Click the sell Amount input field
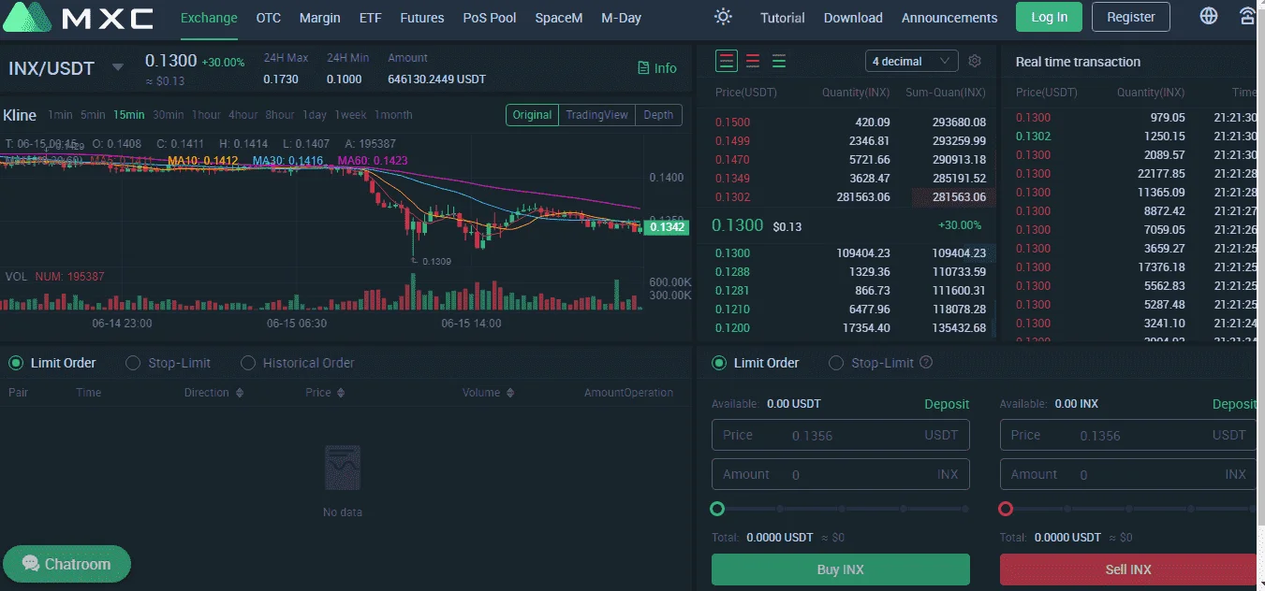 pyautogui.click(x=1128, y=474)
